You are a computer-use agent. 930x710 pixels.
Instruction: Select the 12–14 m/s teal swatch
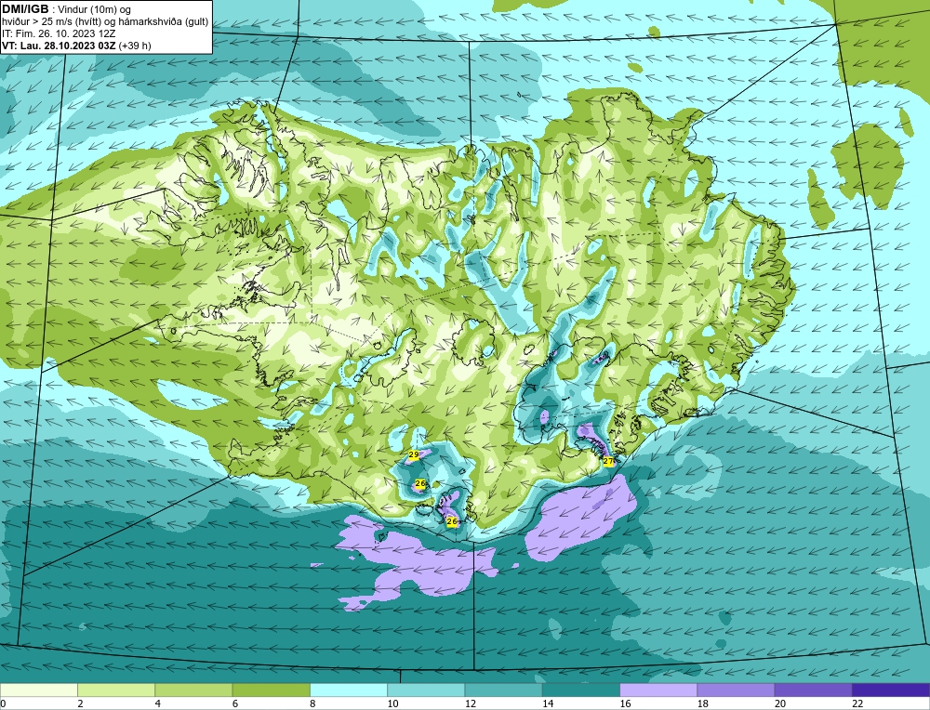coord(503,690)
